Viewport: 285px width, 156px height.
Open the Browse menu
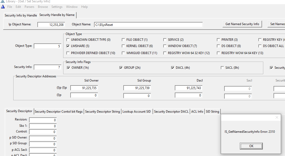[x=43, y=7]
